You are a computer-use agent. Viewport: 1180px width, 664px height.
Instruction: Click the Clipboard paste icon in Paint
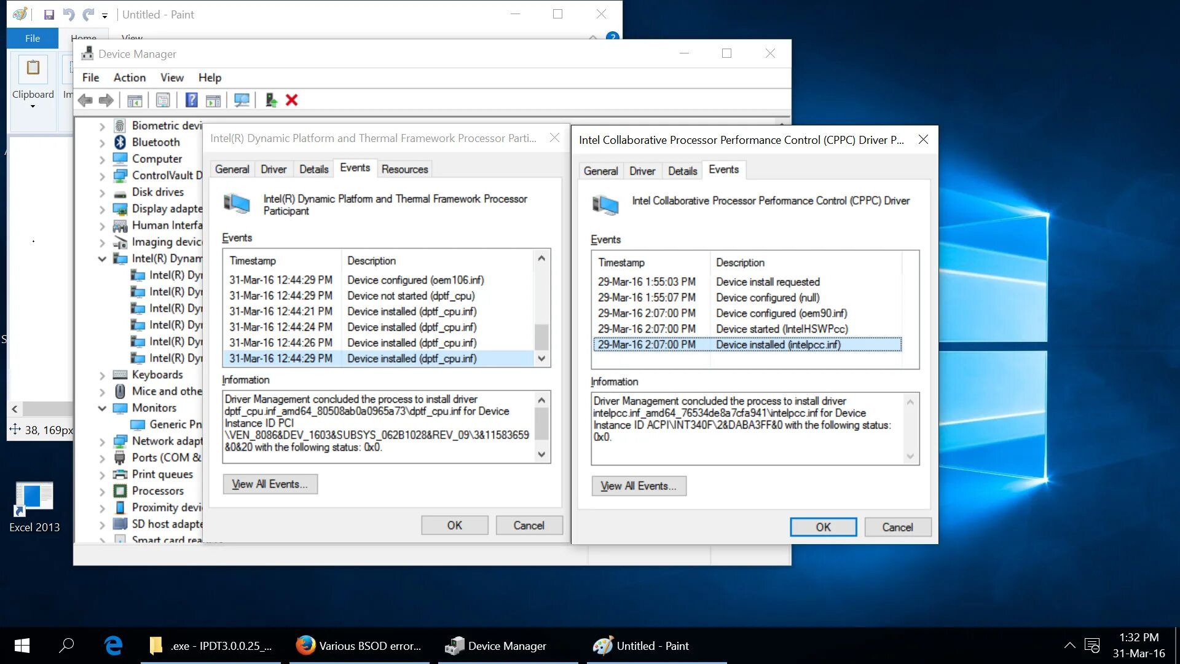[x=33, y=68]
